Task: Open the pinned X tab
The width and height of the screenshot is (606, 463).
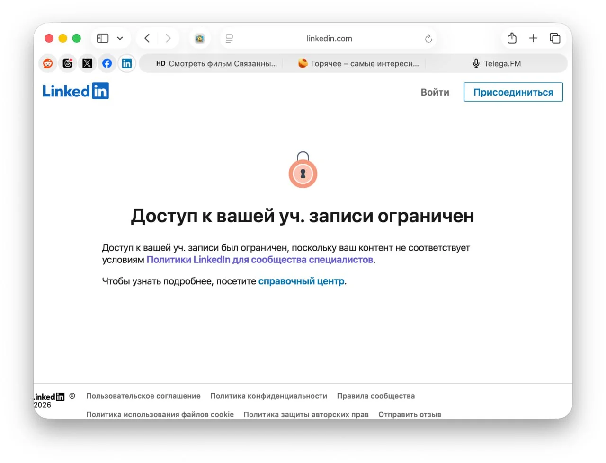Action: [88, 63]
